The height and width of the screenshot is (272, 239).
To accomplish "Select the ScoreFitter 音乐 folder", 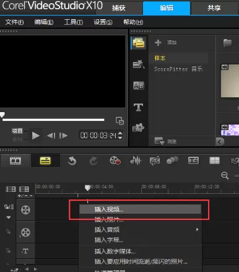I will click(178, 69).
